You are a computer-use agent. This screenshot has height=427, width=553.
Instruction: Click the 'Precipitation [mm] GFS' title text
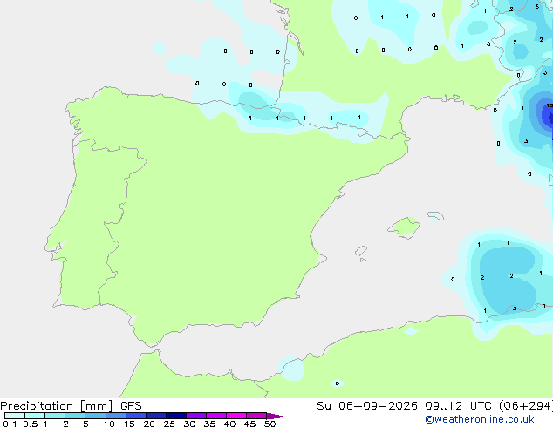71,406
